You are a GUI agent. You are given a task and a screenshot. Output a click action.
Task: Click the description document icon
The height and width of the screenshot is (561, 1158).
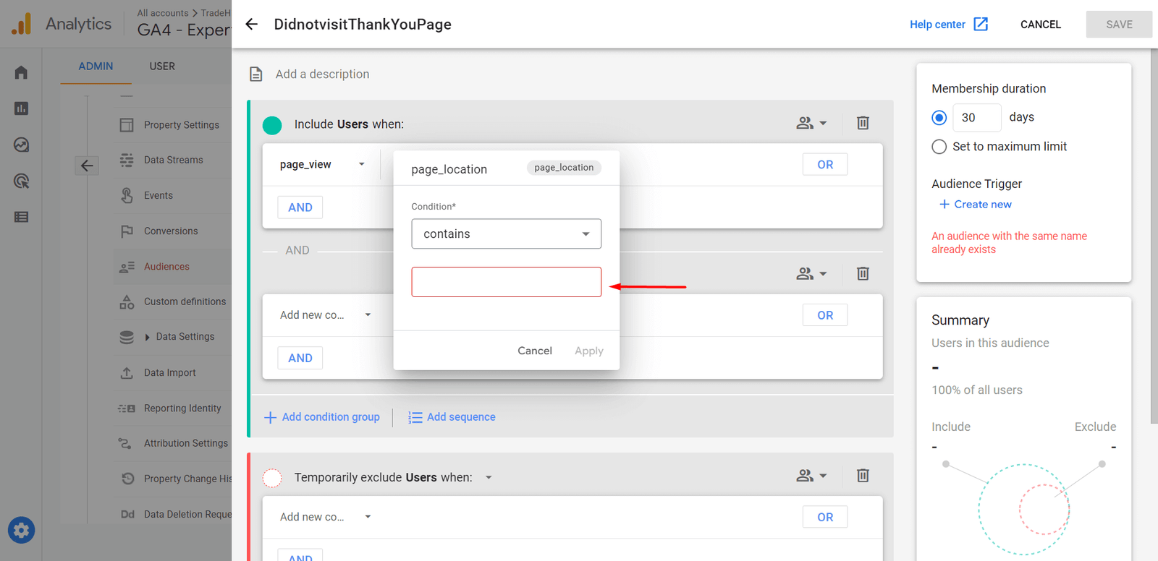click(x=255, y=74)
